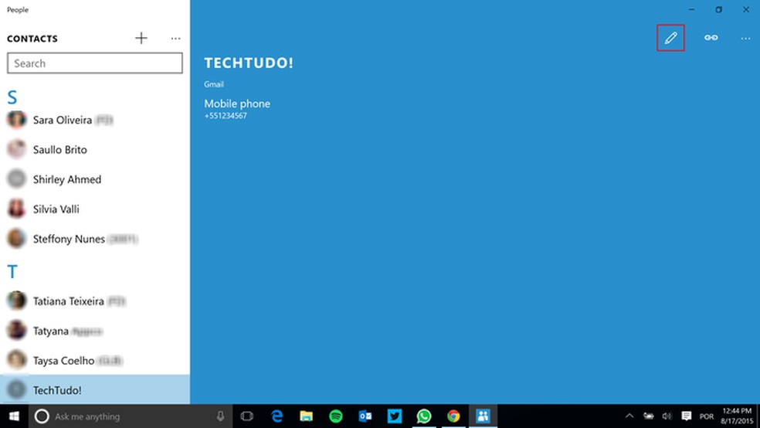This screenshot has width=760, height=428.
Task: Select contact Silvia Valli
Action: click(95, 209)
